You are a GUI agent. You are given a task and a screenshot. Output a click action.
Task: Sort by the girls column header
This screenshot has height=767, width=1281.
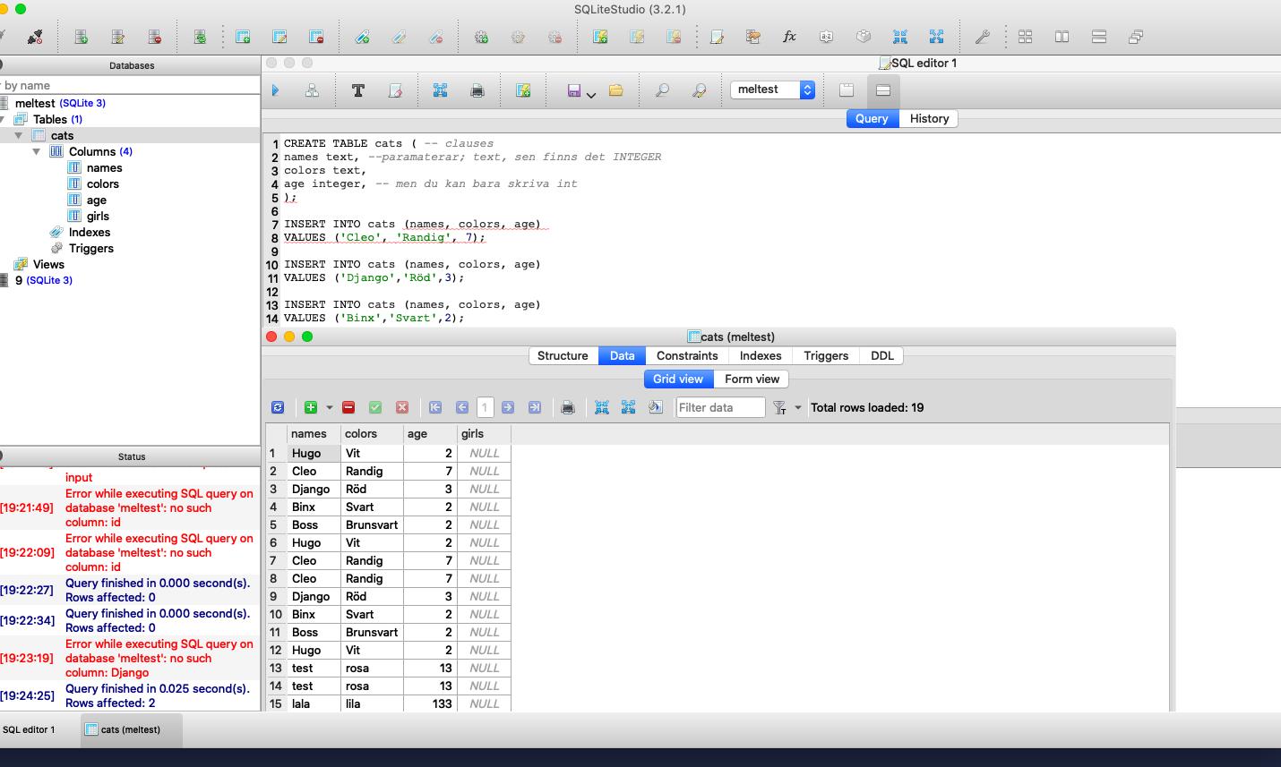485,433
